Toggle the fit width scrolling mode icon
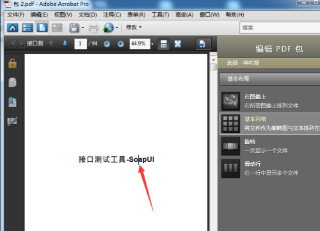Viewport: 320px width, 231px height. point(163,44)
